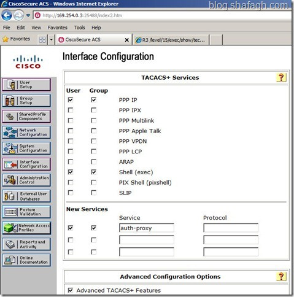The height and width of the screenshot is (297, 294).
Task: Open recent pages dropdown beside Forward button
Action: click(x=28, y=15)
